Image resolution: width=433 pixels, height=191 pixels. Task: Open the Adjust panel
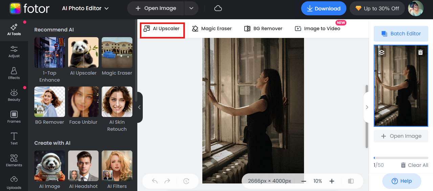tap(14, 52)
